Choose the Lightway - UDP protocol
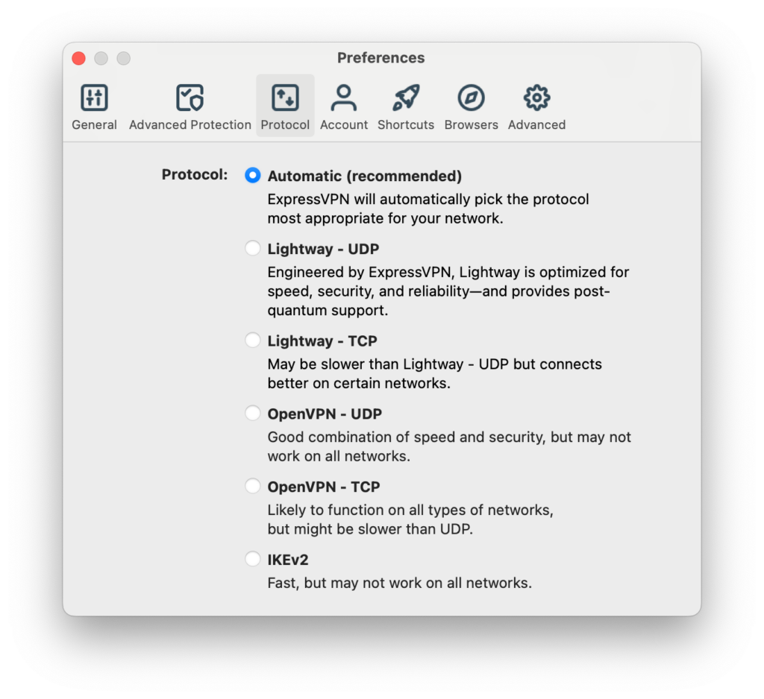 coord(252,247)
